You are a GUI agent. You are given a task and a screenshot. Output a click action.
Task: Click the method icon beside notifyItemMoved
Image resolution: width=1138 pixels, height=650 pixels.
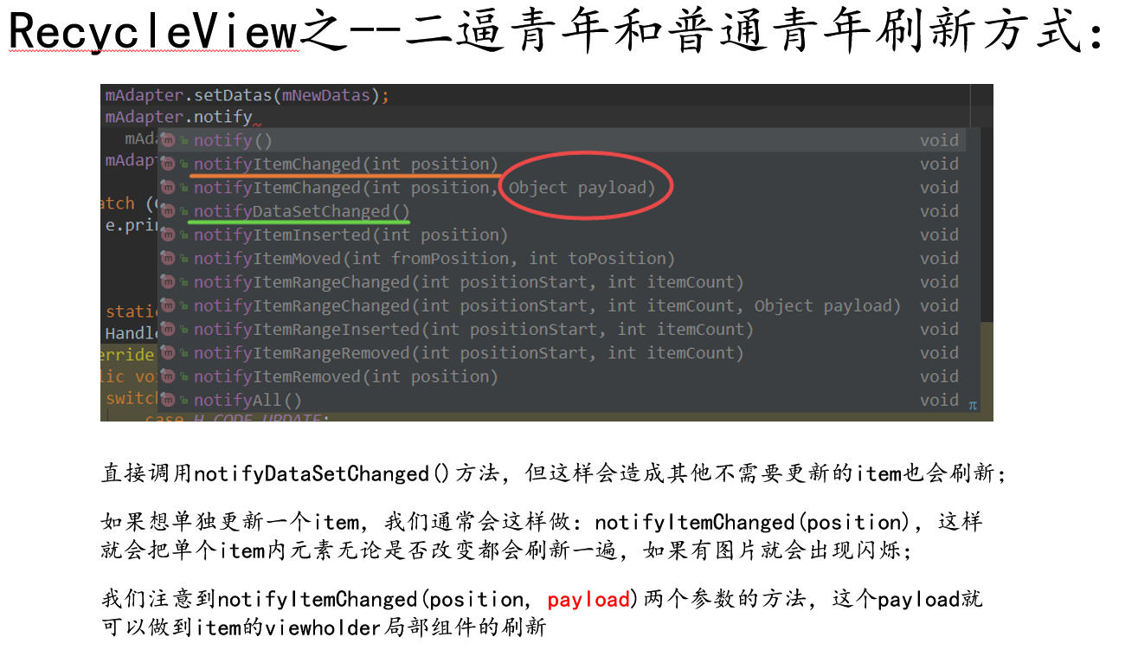(169, 258)
